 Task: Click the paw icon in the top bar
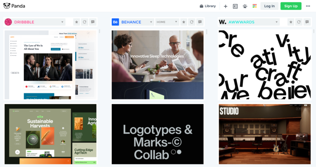245,6
